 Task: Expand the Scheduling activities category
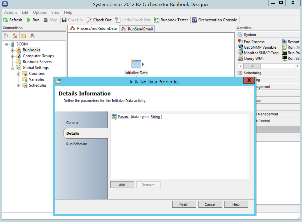pos(268,73)
